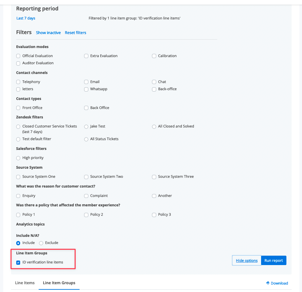Uncheck ID verification line items checkbox
The image size is (302, 292).
pos(18,262)
